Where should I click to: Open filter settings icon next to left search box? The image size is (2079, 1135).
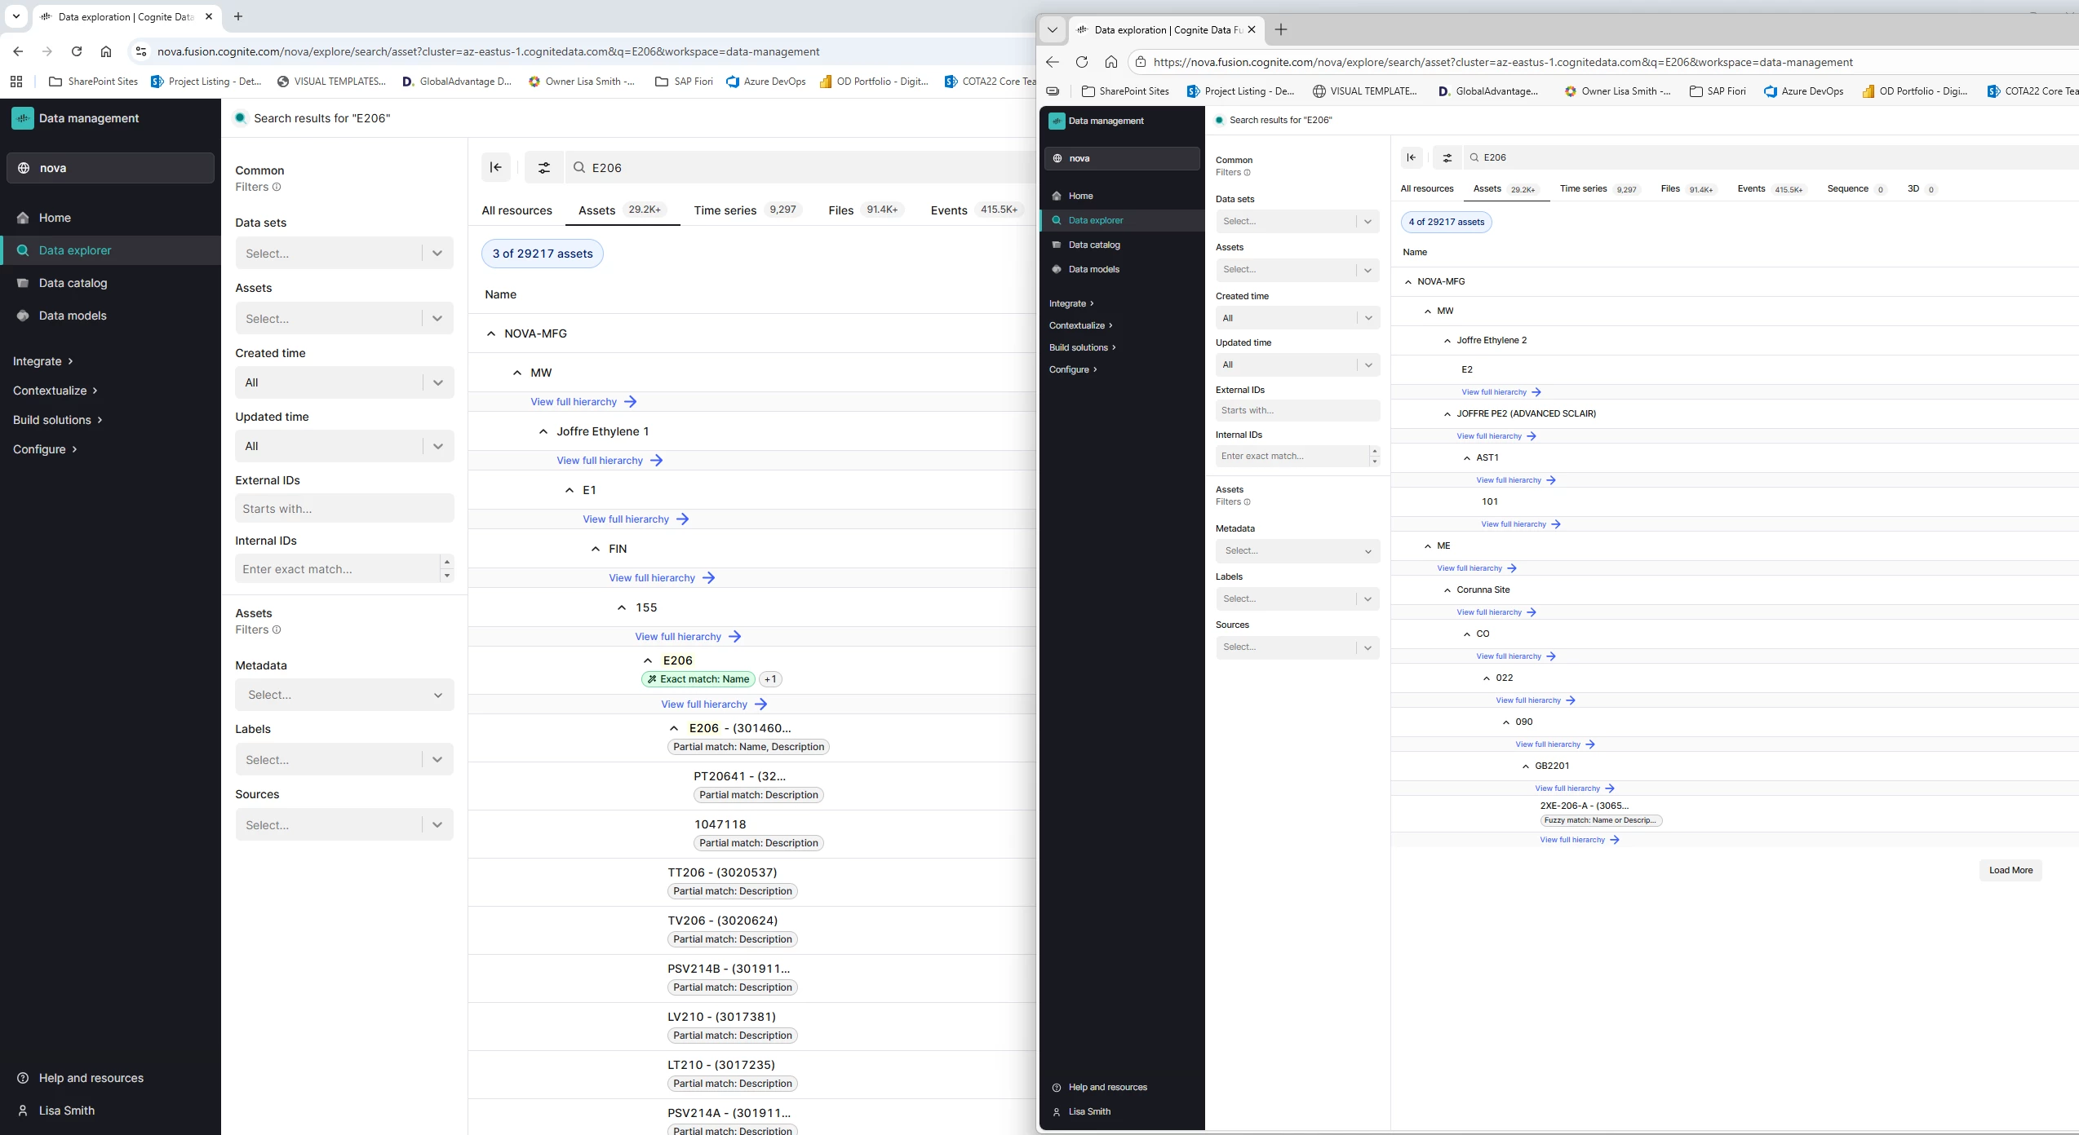pos(543,167)
